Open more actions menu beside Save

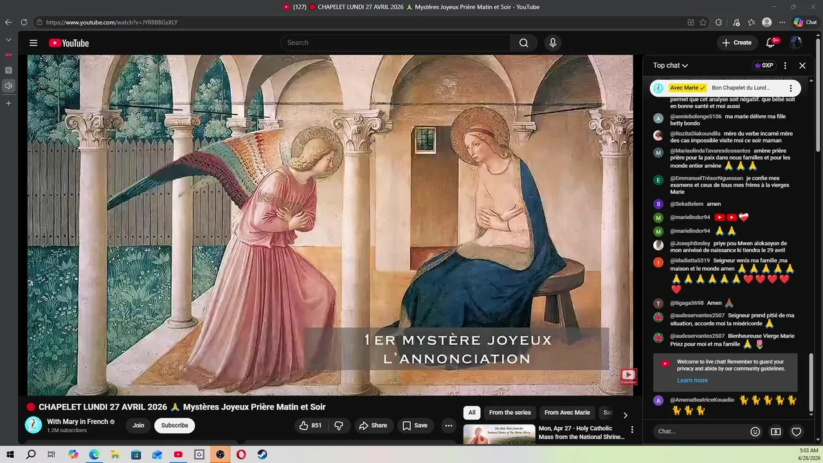[449, 426]
